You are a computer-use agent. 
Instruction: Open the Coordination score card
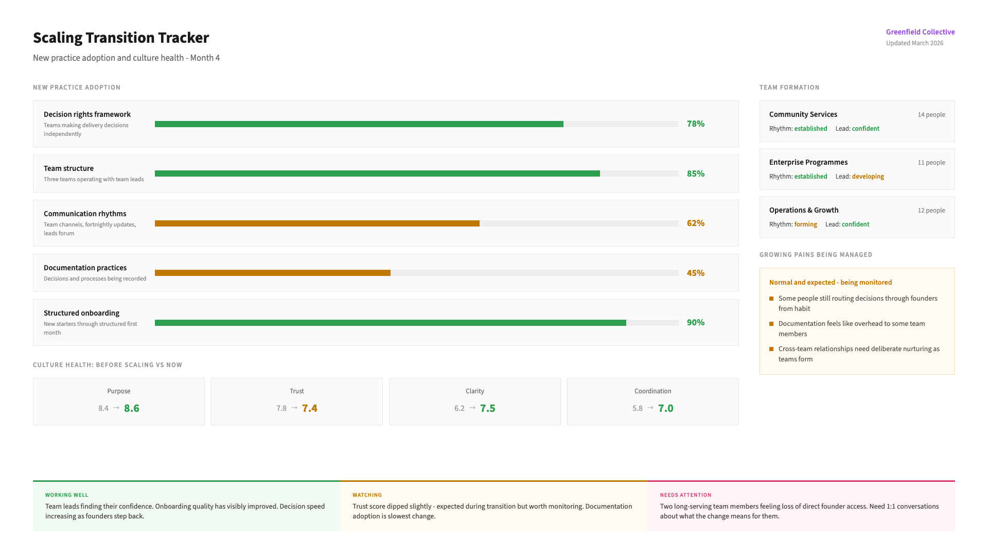point(652,402)
